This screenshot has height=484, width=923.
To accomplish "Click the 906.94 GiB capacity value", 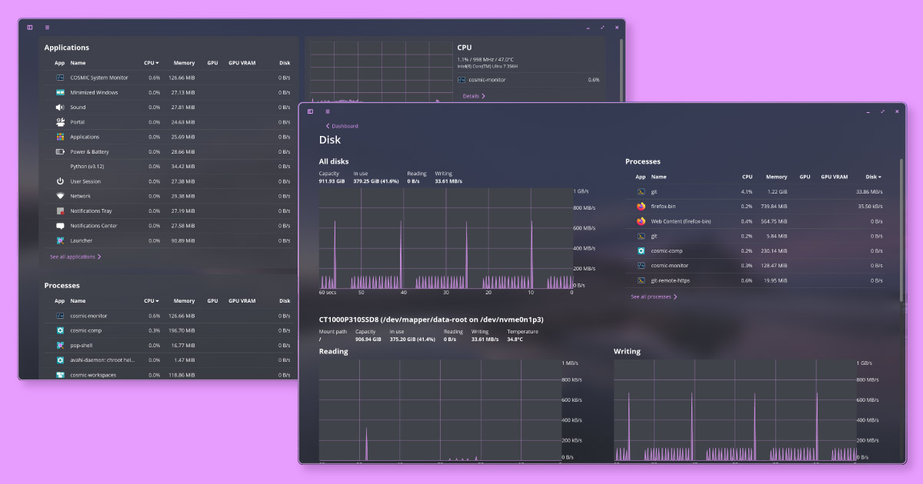I will (x=368, y=339).
